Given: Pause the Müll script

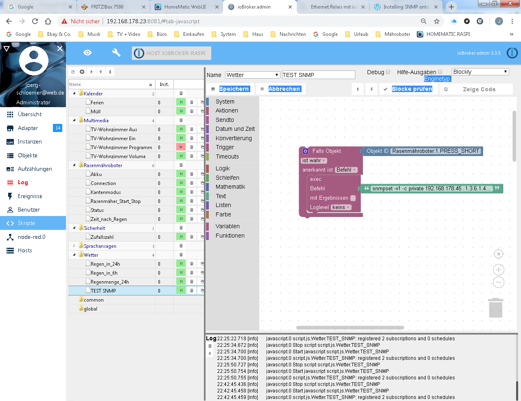Looking at the screenshot, I should tap(181, 111).
